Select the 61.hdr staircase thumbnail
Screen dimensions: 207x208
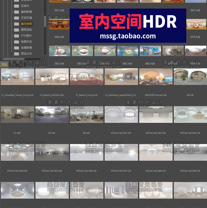(17, 114)
